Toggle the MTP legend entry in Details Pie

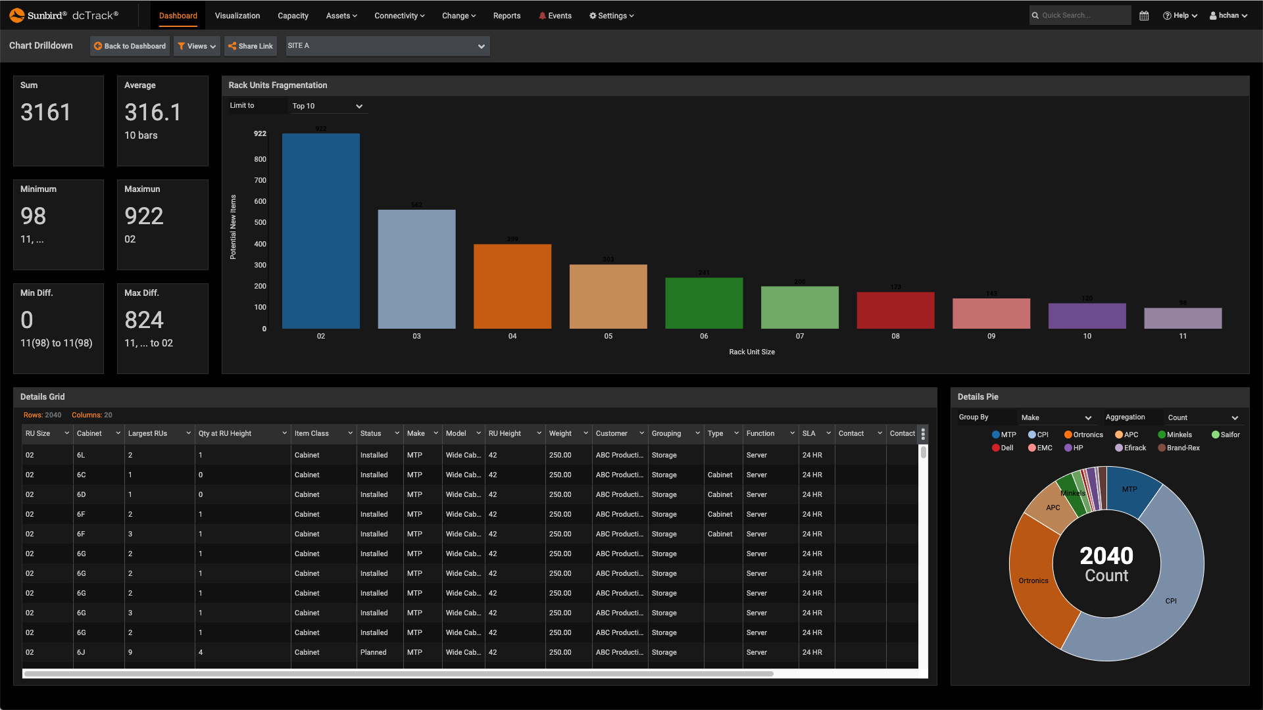pos(1003,435)
